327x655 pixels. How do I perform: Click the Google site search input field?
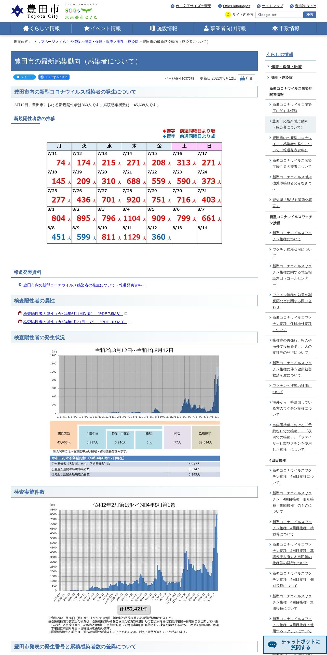coord(279,15)
